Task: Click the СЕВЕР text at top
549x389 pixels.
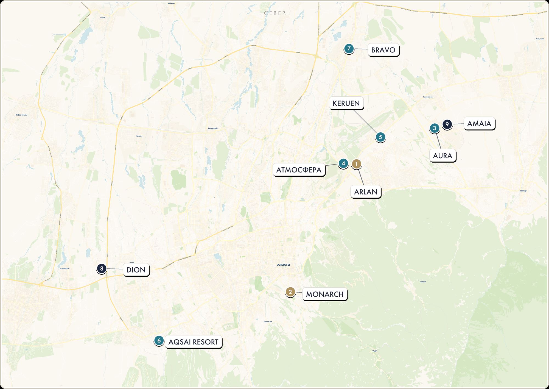Action: (275, 13)
